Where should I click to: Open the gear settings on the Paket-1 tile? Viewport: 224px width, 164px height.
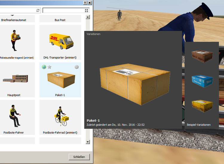[76, 67]
